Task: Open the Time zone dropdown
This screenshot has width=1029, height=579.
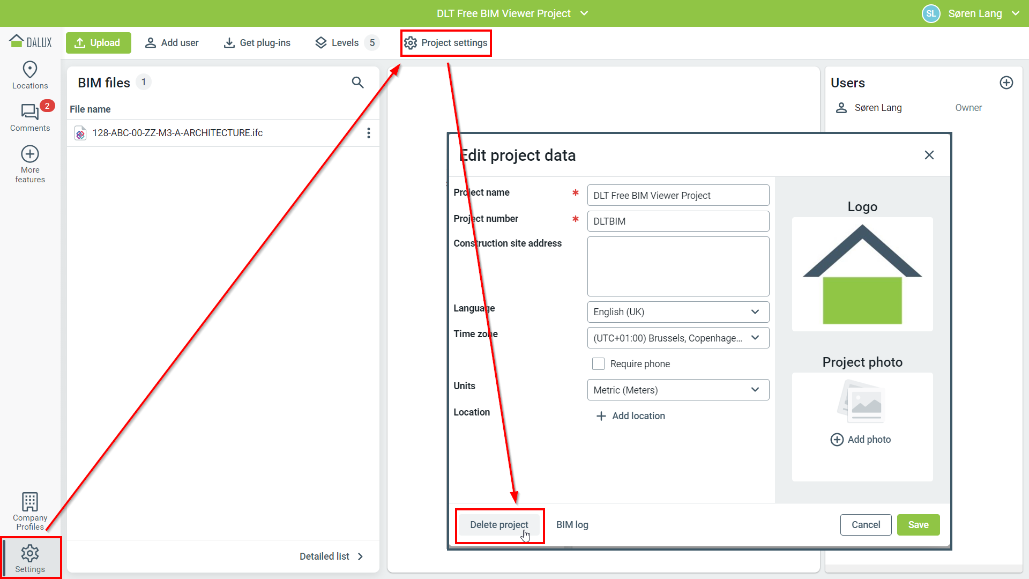Action: point(678,338)
